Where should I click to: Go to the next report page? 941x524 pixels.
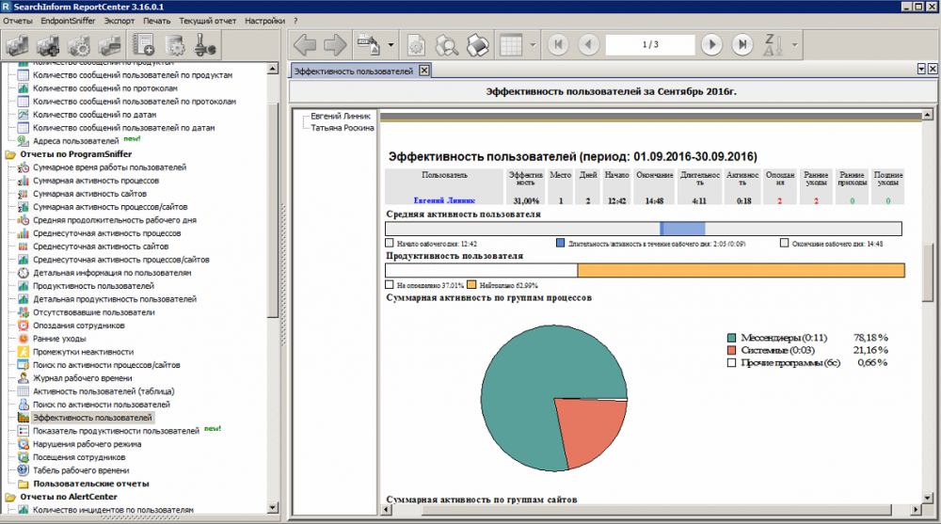point(711,44)
